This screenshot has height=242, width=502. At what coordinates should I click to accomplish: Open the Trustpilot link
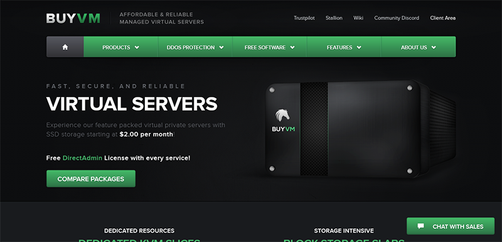304,18
